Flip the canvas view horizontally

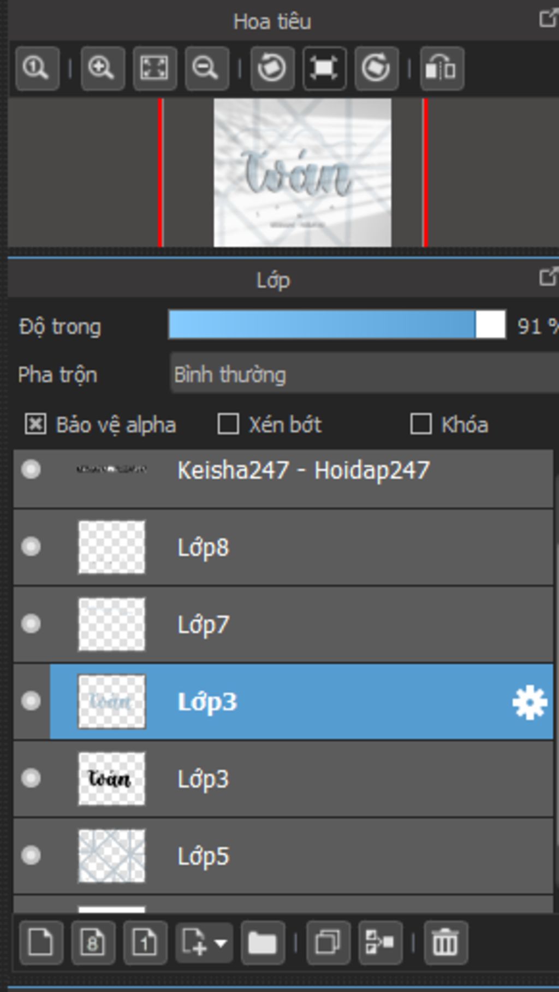point(442,68)
